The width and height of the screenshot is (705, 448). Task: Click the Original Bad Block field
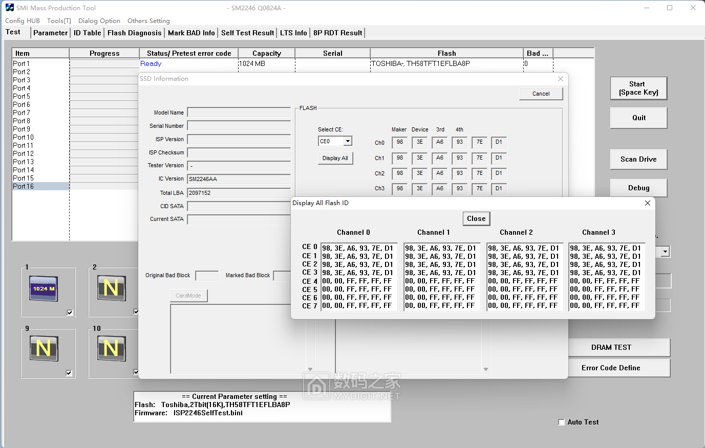click(207, 276)
